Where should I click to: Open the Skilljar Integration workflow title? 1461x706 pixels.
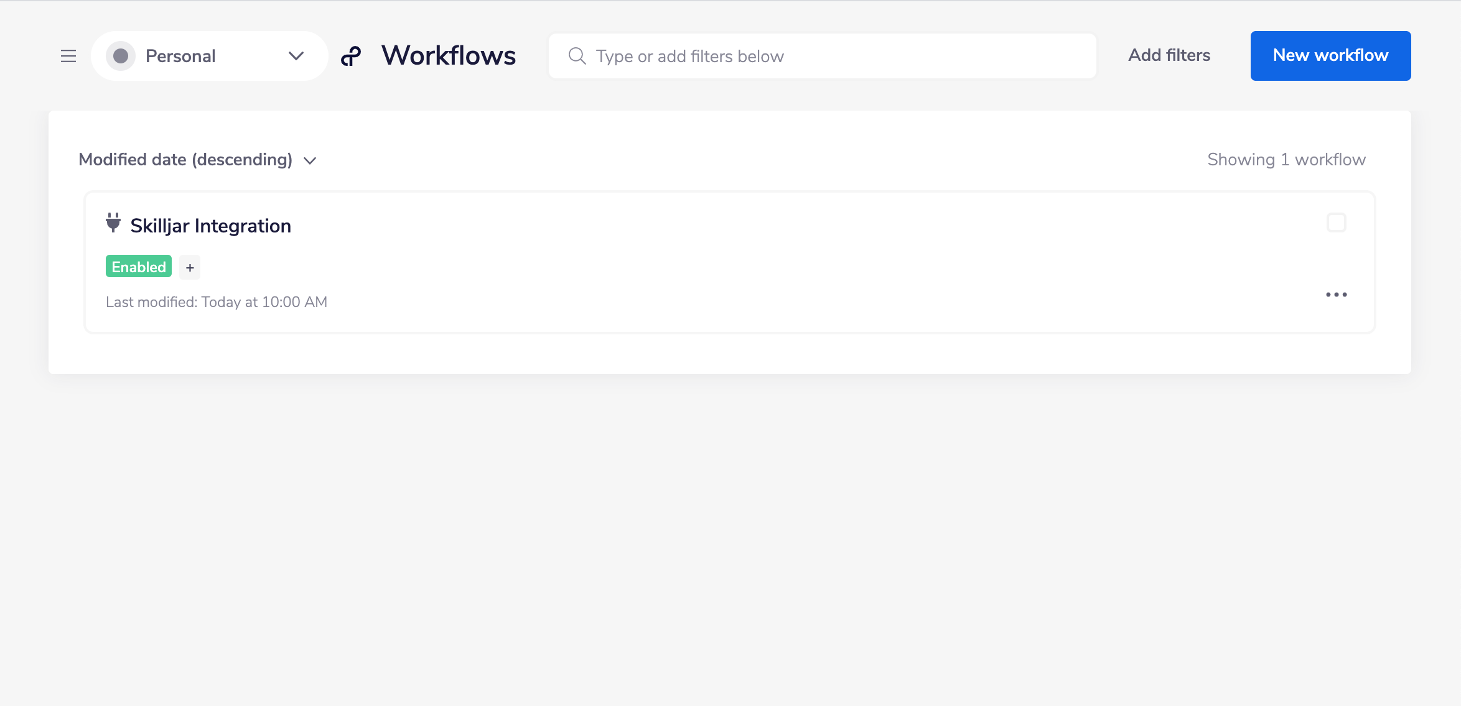[210, 226]
